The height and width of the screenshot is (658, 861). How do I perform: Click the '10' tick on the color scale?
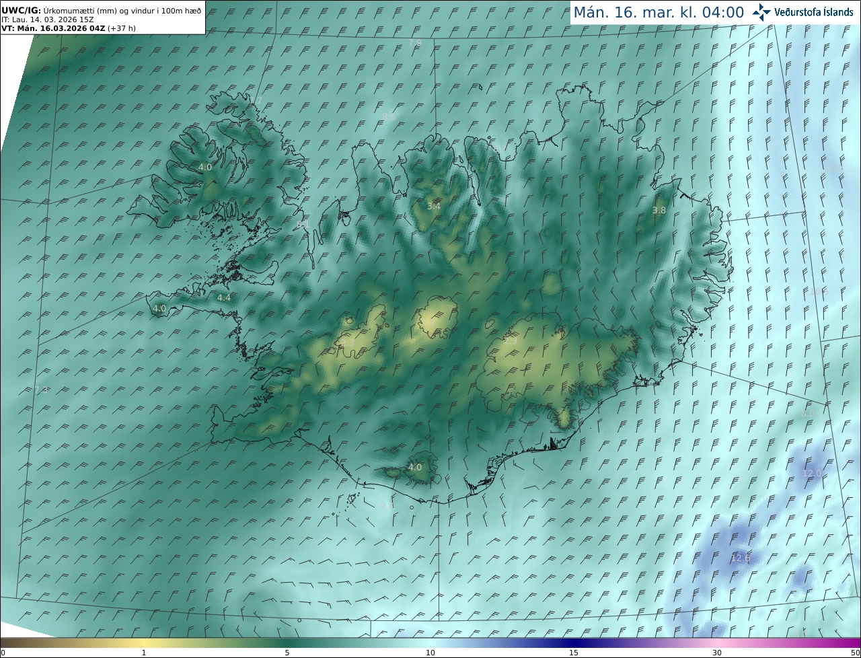[430, 653]
